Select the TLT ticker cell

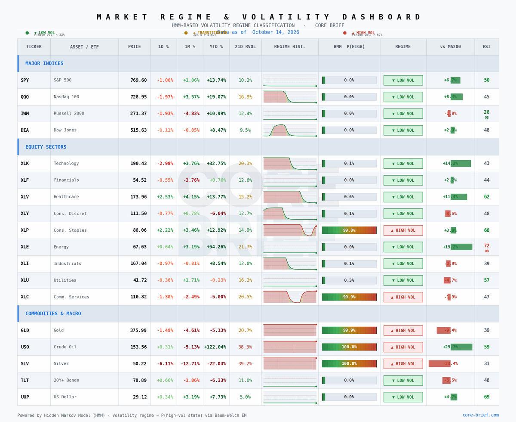point(34,381)
